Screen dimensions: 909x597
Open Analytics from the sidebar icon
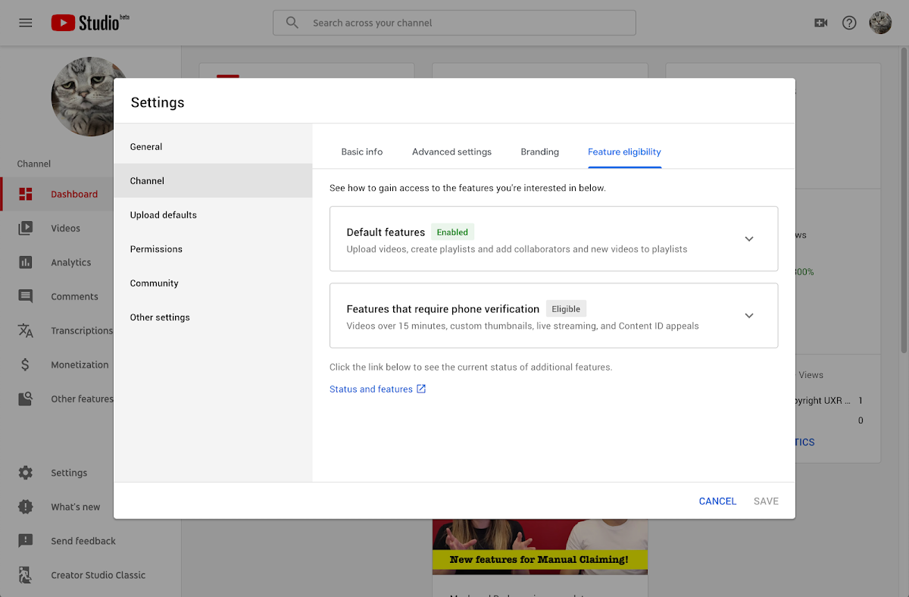point(26,262)
